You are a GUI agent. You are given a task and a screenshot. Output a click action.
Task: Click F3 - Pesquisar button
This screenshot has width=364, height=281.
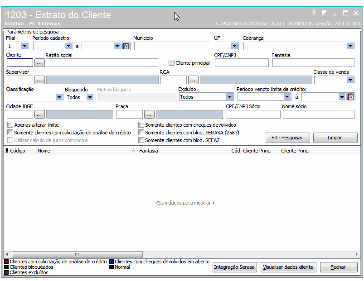click(288, 138)
